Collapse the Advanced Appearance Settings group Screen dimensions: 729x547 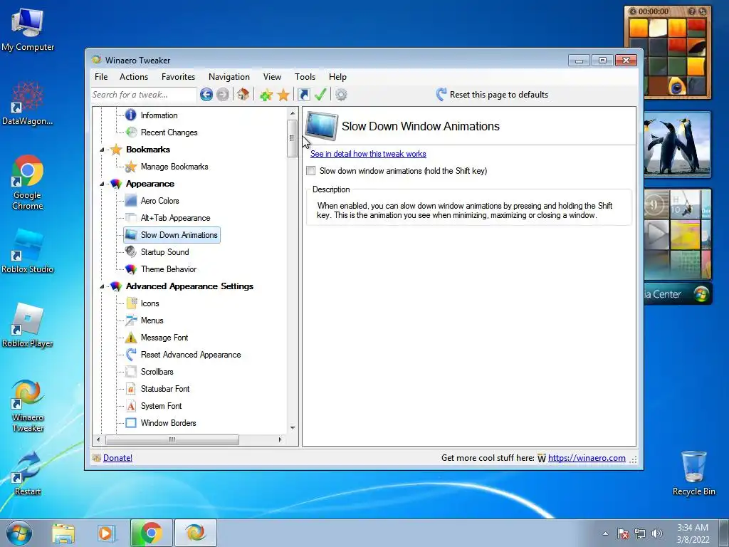pos(102,286)
